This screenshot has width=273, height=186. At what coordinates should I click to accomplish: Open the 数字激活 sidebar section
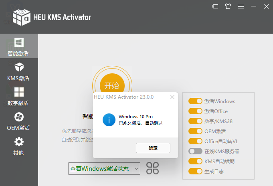click(18, 96)
